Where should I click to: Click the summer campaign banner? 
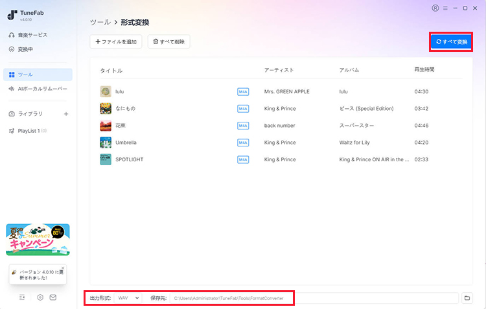click(x=38, y=240)
